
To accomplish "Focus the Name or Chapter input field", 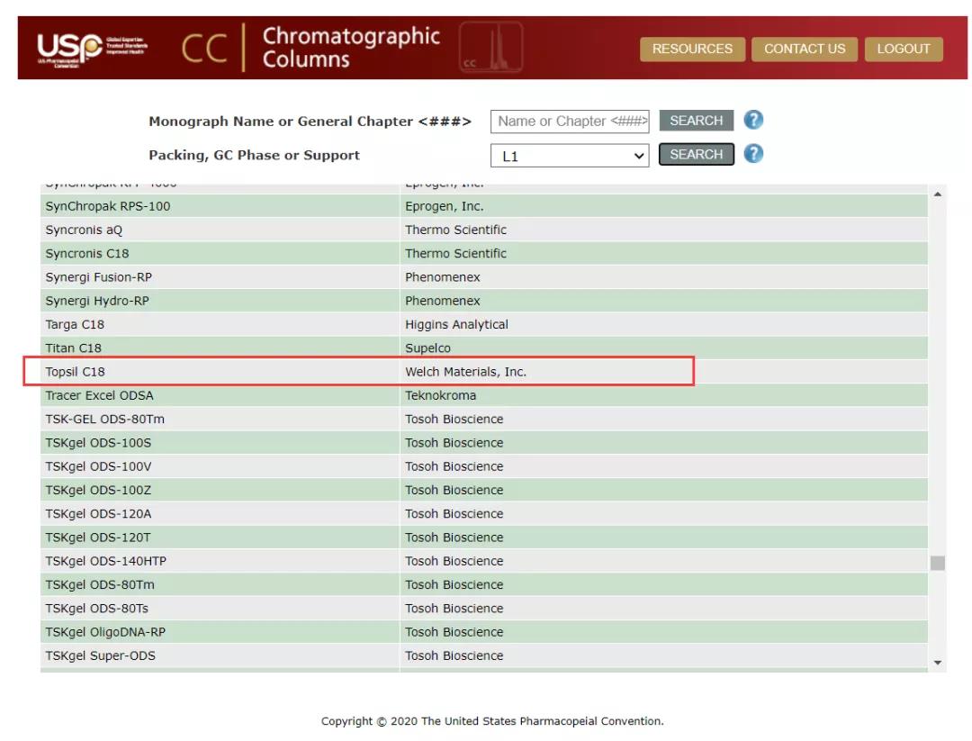I will point(570,122).
